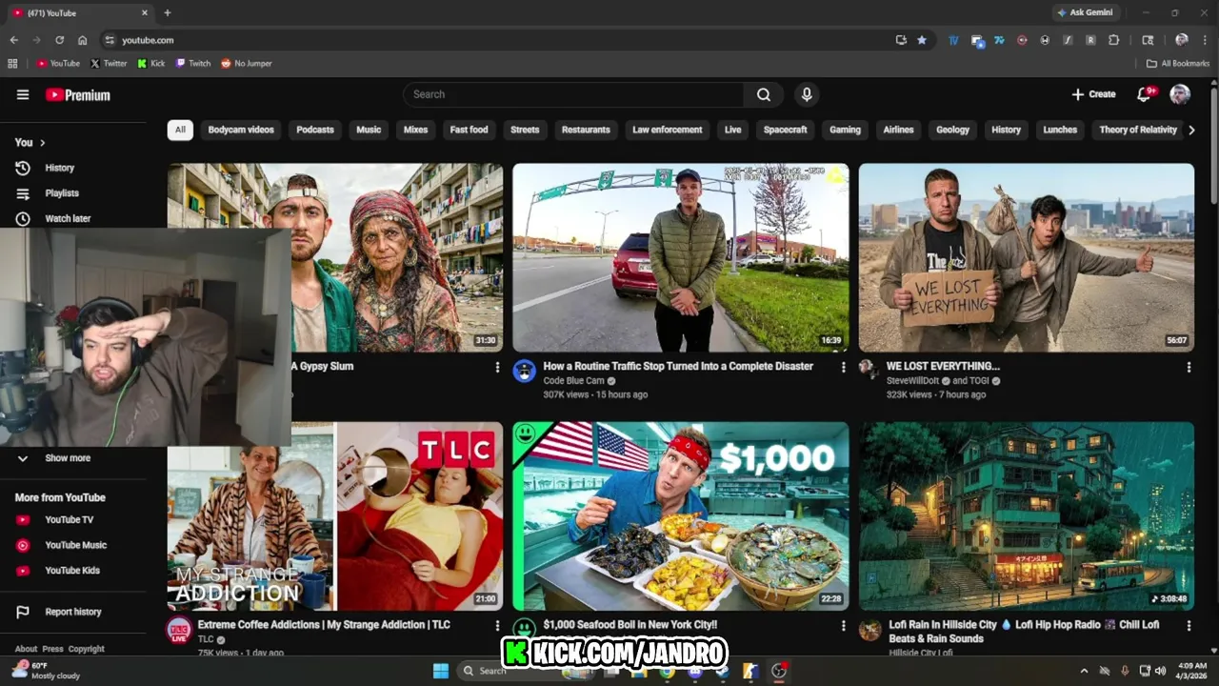Open Chrome apps grid in bookmarks bar

tap(12, 64)
